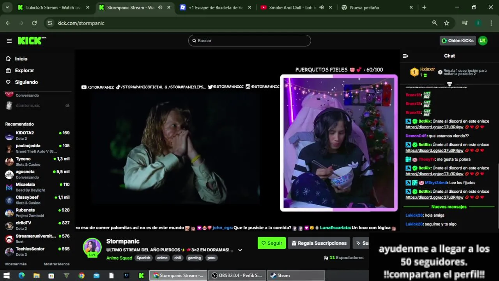Open Microsoft Store from taskbar
This screenshot has width=499, height=281.
[x=51, y=276]
